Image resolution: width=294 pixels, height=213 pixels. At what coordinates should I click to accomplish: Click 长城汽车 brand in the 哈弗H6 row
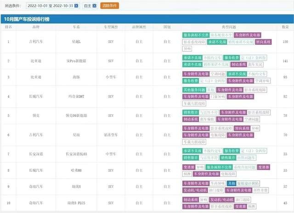36,170
